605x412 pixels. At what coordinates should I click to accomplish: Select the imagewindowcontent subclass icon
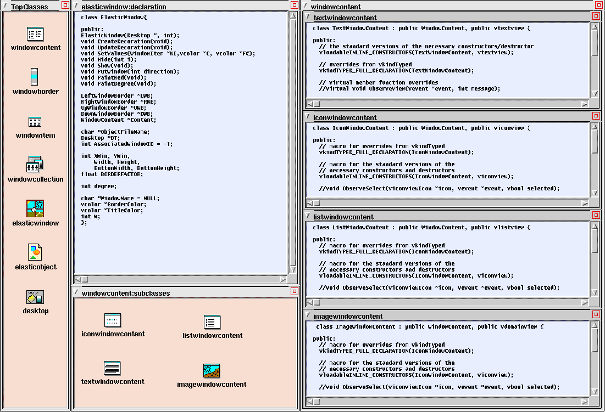(x=212, y=371)
